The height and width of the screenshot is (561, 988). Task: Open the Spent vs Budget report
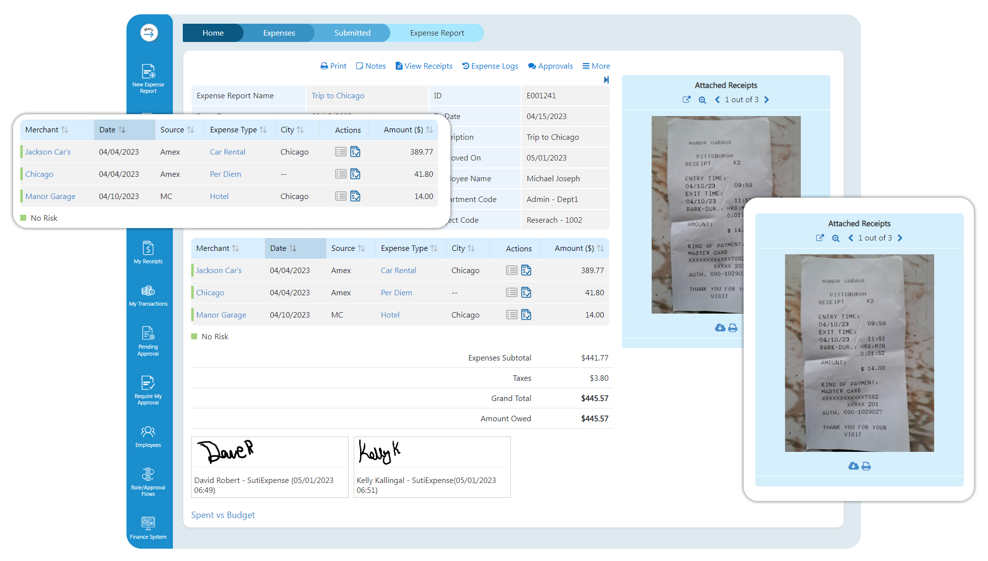[x=223, y=515]
